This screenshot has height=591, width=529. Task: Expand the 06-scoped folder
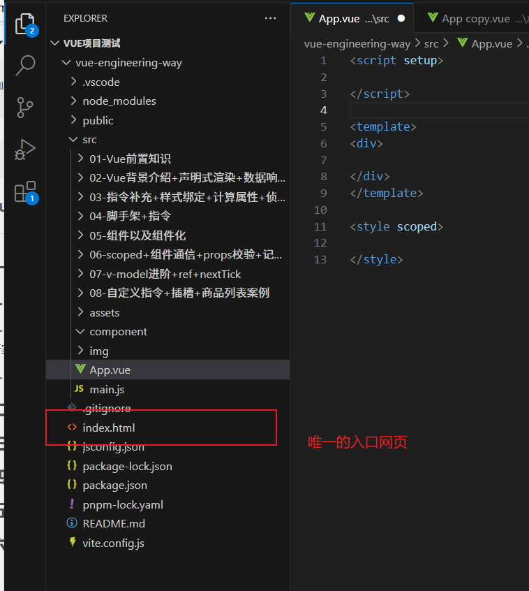tap(80, 254)
